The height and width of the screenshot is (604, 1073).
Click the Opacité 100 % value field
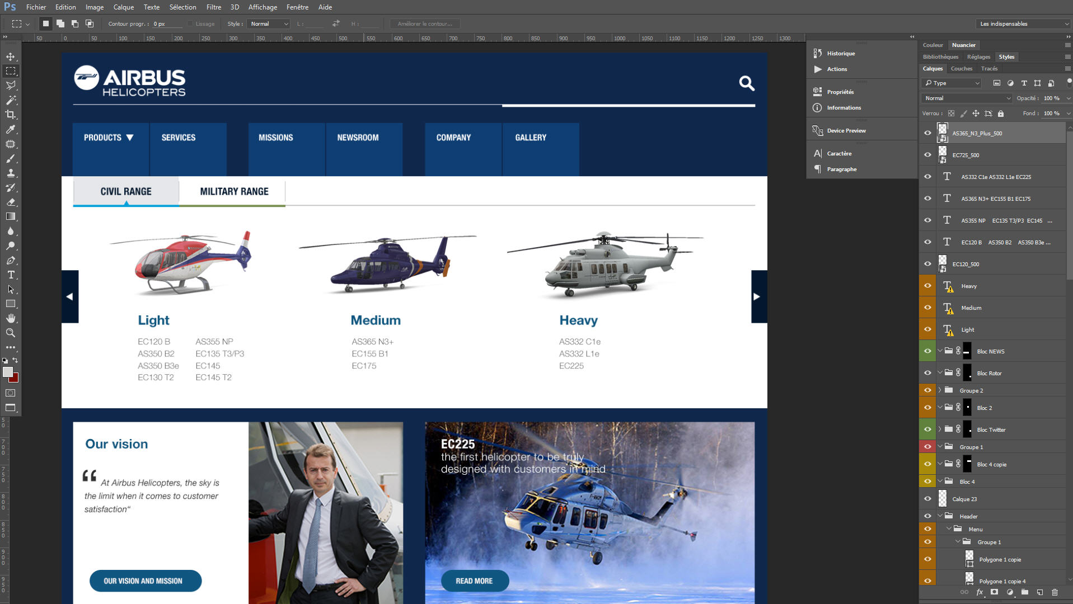1052,98
